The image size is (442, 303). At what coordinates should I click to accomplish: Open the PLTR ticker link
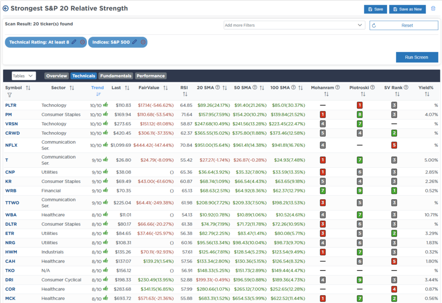click(x=11, y=105)
